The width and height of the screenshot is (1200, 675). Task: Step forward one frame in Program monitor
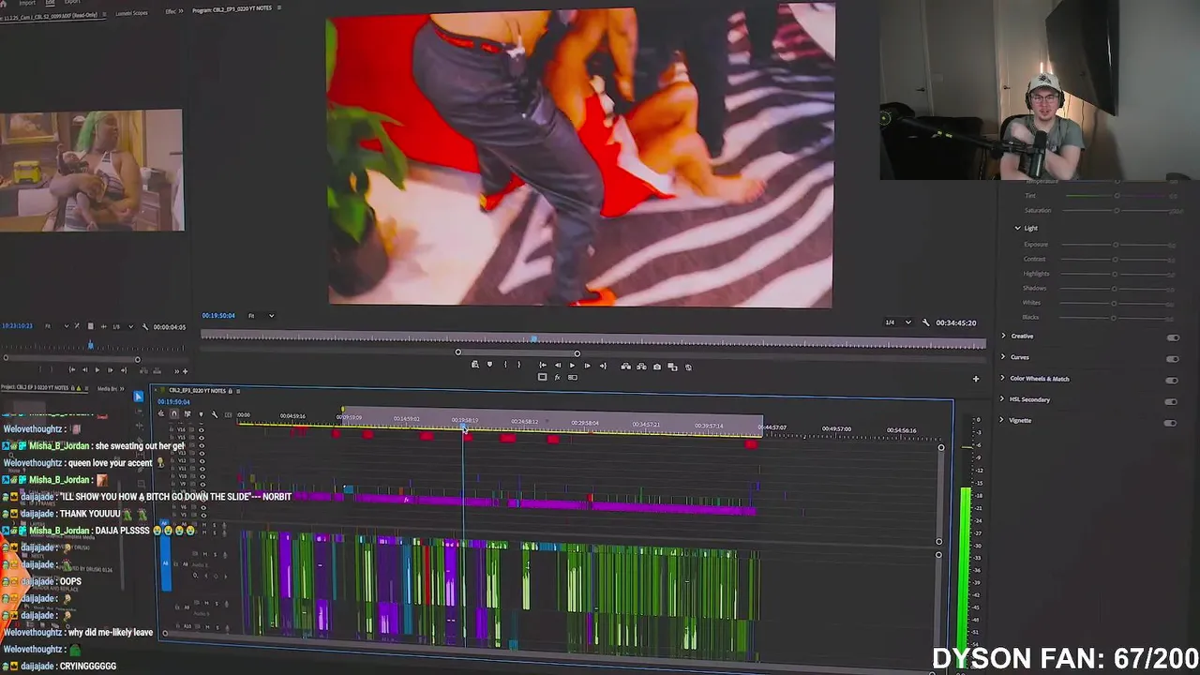point(587,366)
